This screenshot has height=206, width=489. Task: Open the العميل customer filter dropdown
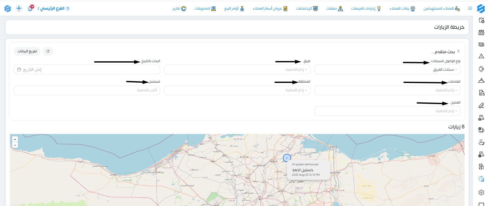387,111
